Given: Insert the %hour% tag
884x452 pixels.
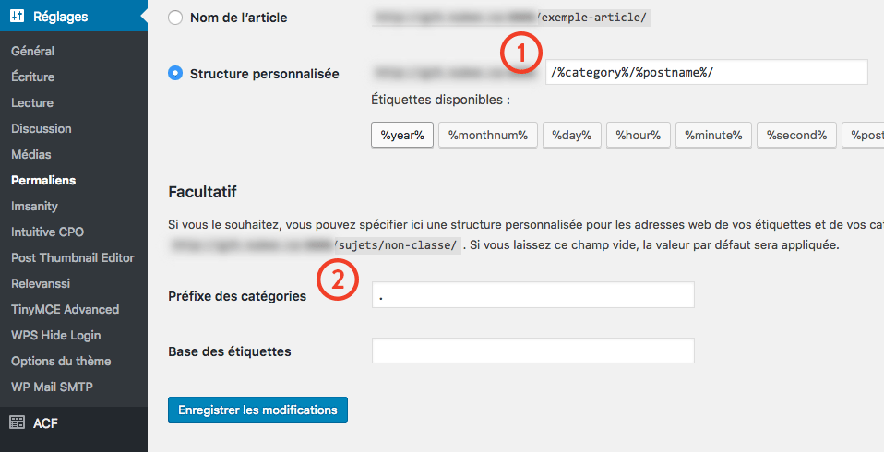Looking at the screenshot, I should click(639, 135).
